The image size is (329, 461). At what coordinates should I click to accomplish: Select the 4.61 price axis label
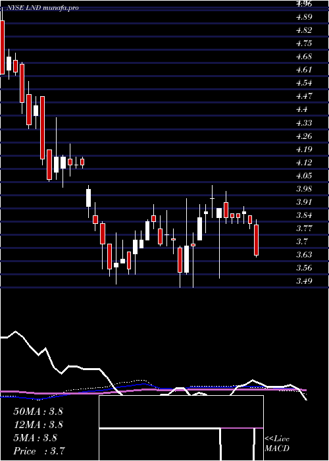click(x=304, y=70)
